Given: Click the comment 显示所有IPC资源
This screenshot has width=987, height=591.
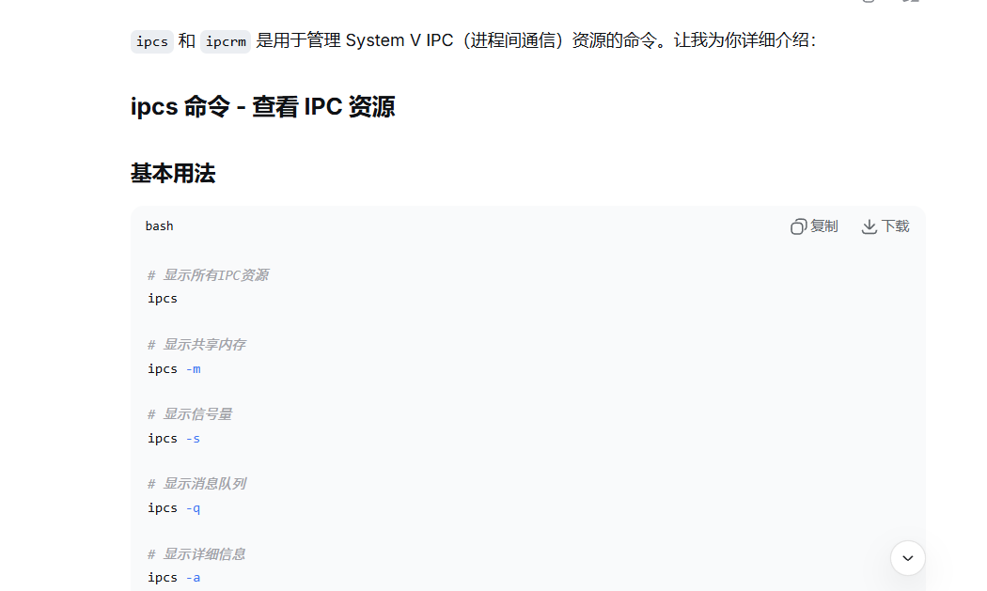Looking at the screenshot, I should (209, 275).
